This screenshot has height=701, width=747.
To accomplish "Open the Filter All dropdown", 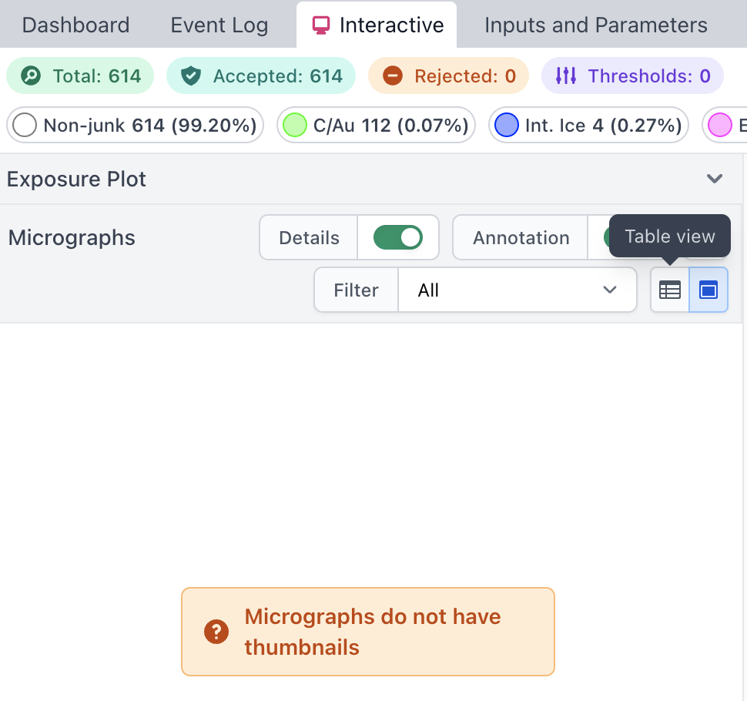I will tap(517, 290).
